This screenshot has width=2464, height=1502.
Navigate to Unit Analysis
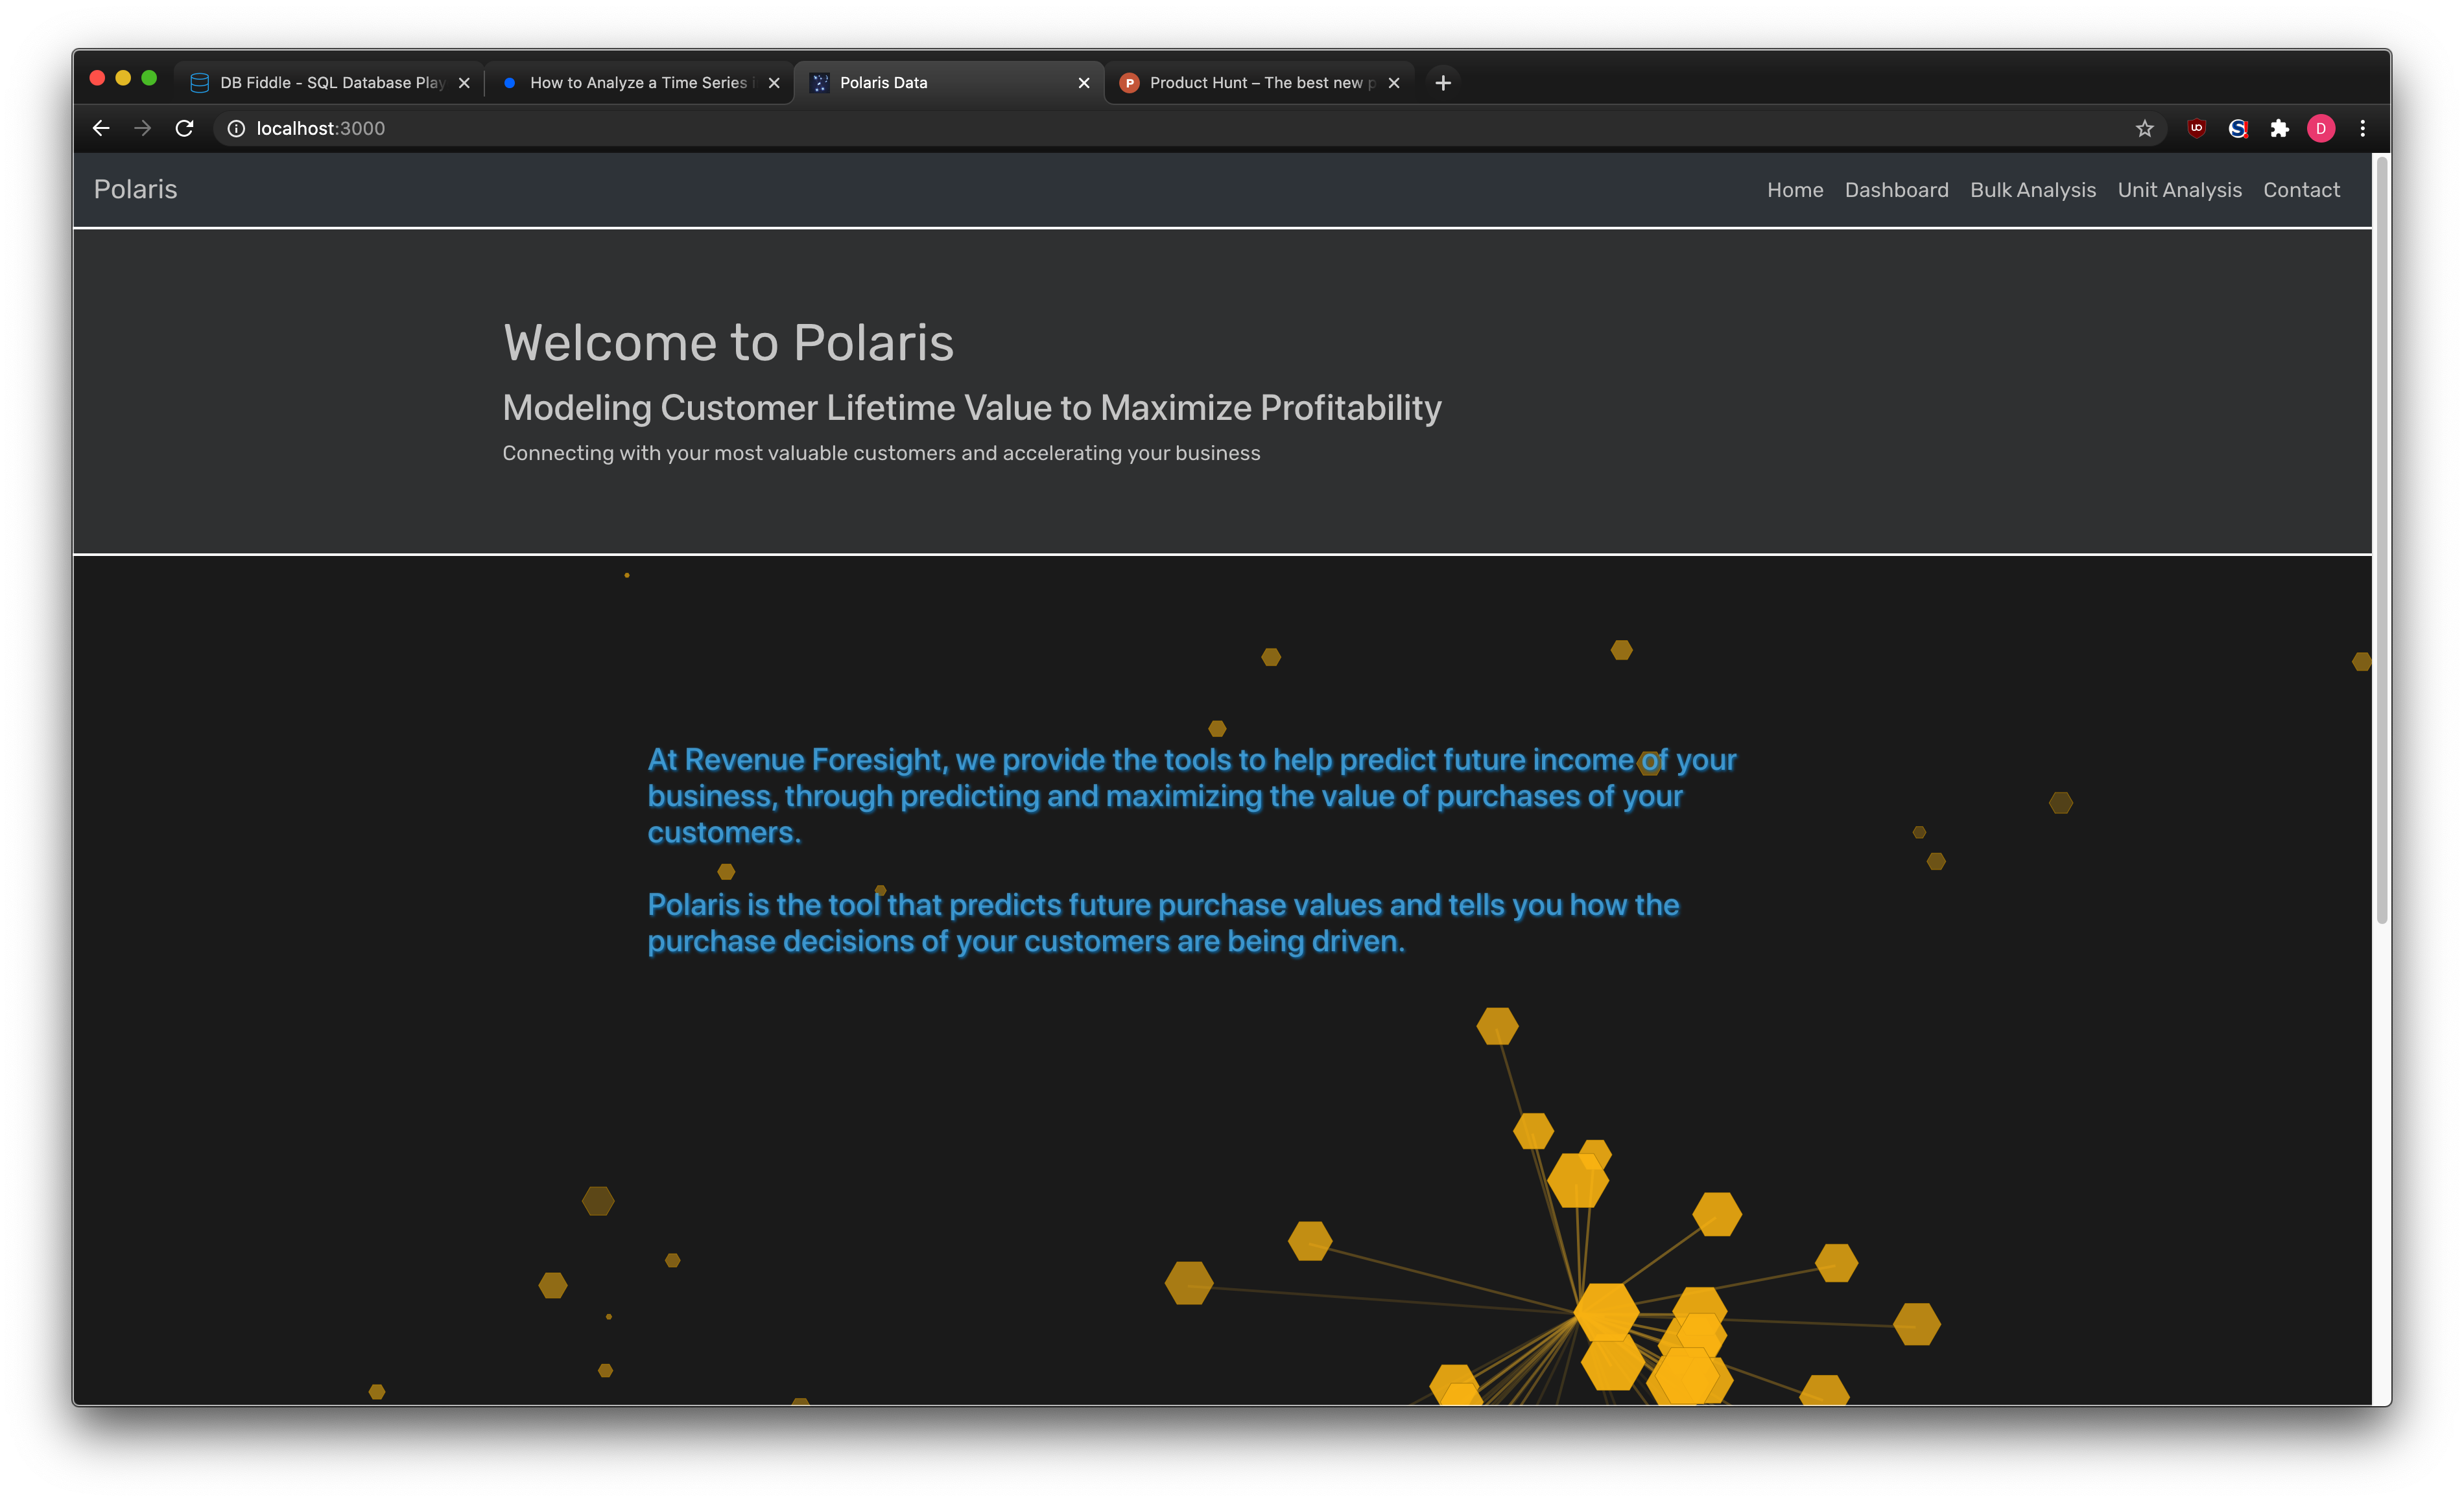[x=2179, y=190]
